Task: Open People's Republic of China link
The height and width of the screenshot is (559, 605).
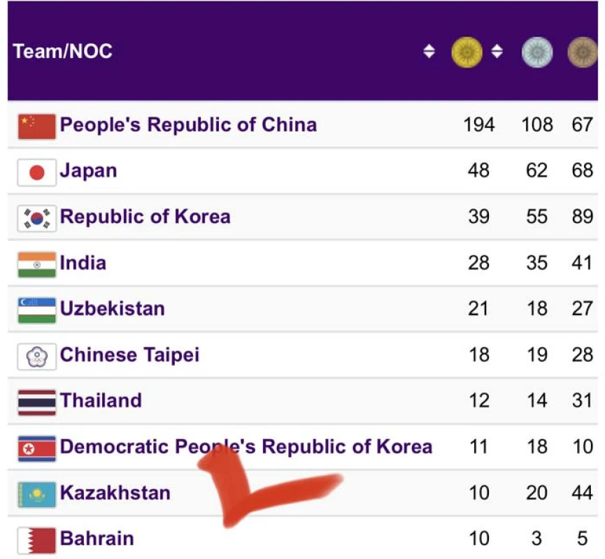Action: 188,125
